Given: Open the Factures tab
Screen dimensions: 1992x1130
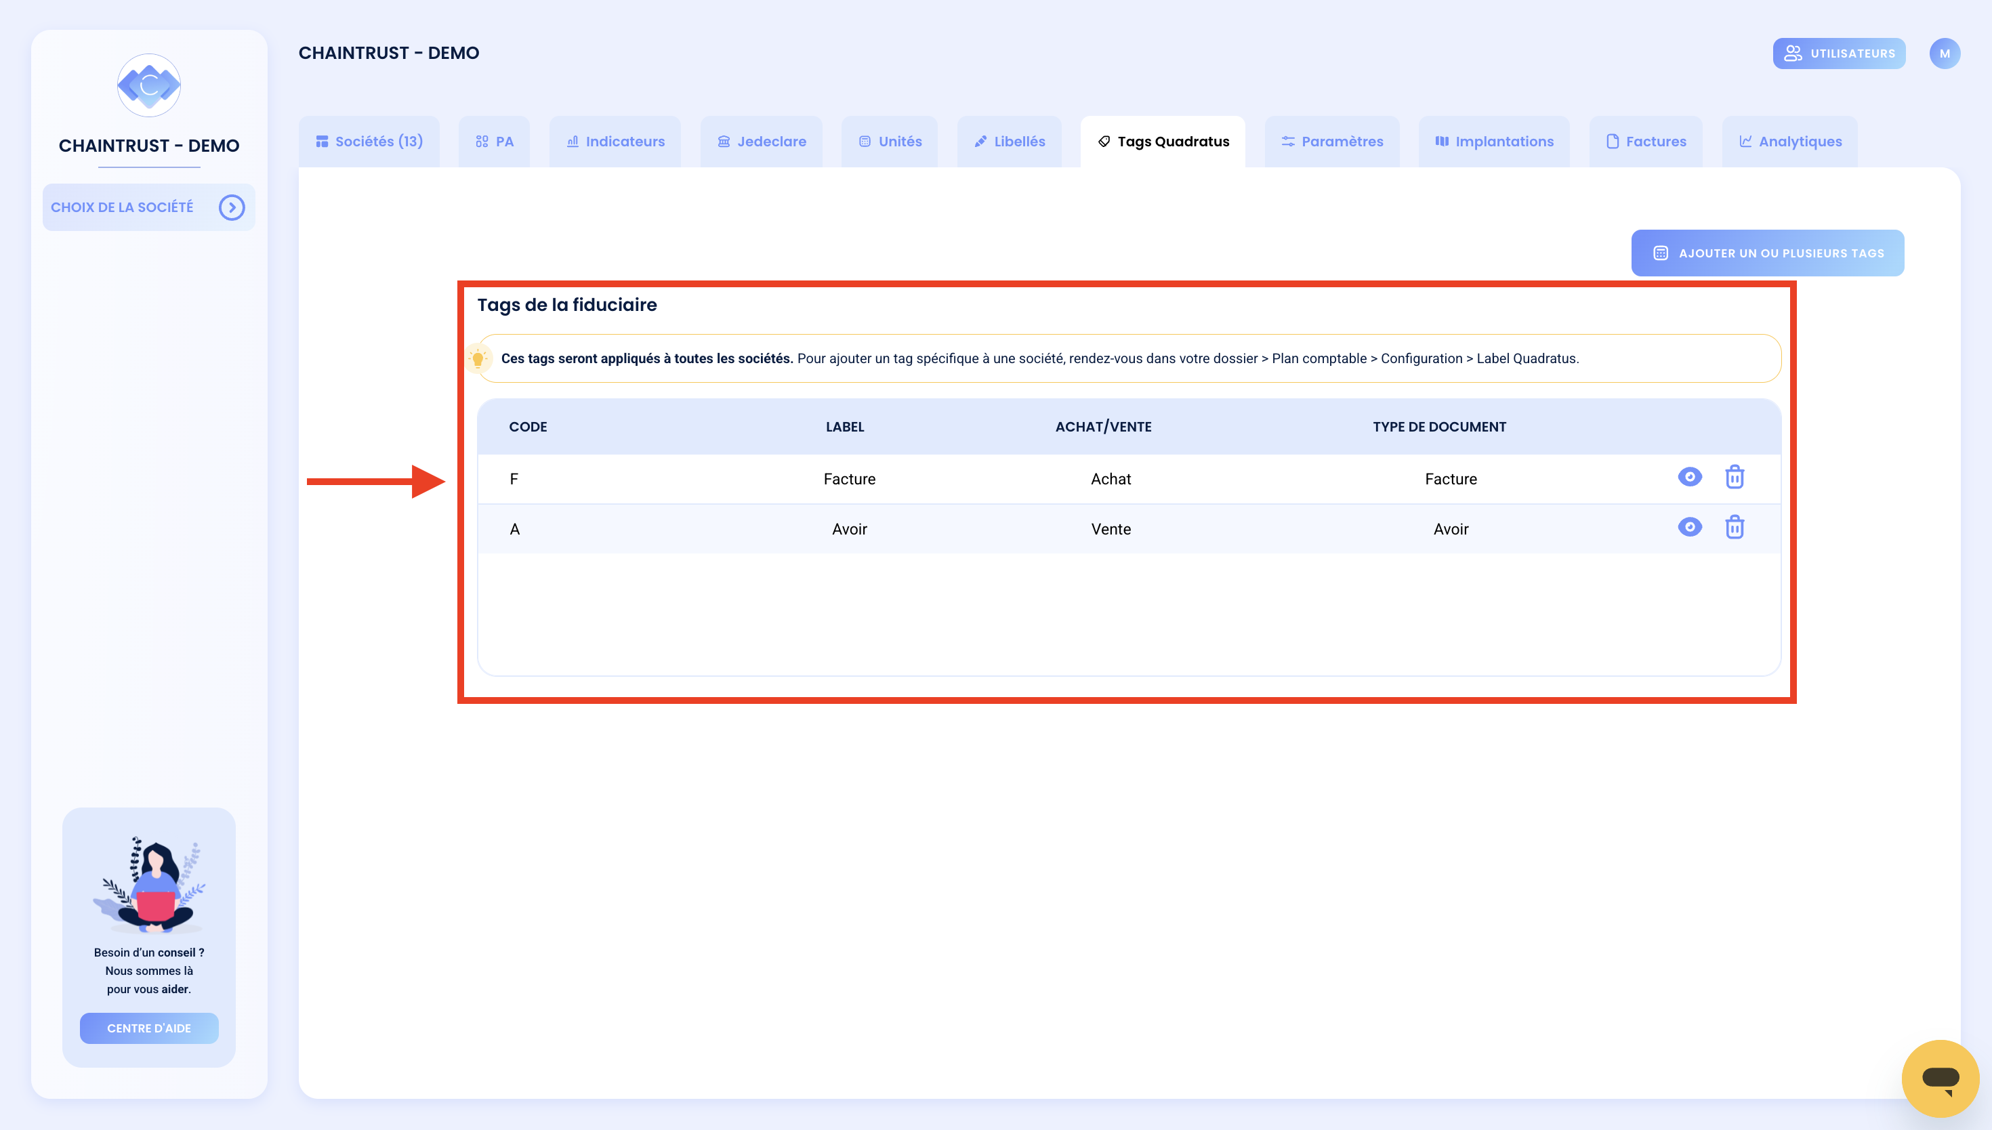Looking at the screenshot, I should [x=1646, y=141].
